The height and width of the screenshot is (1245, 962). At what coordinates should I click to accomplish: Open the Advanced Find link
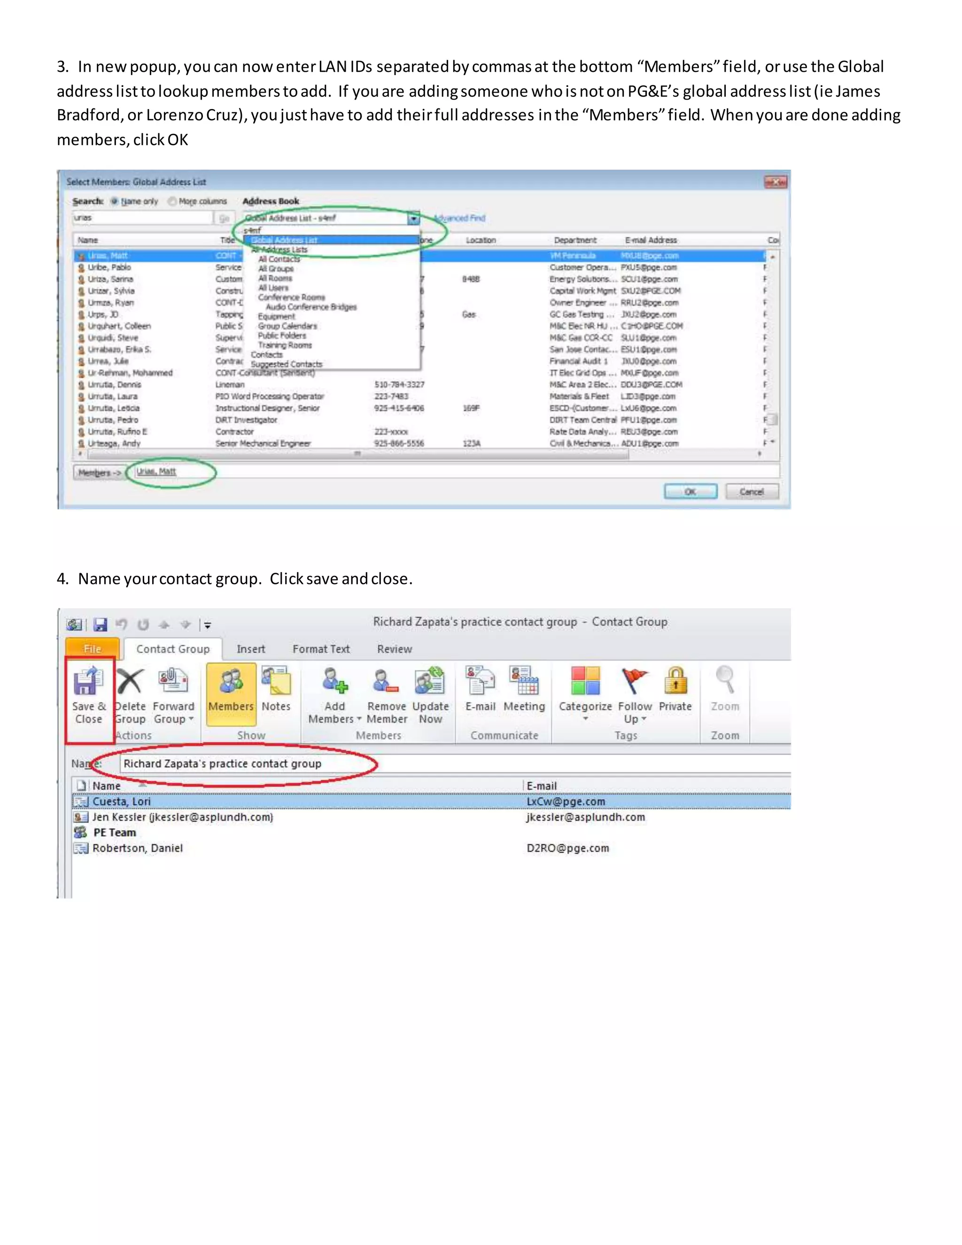[459, 218]
